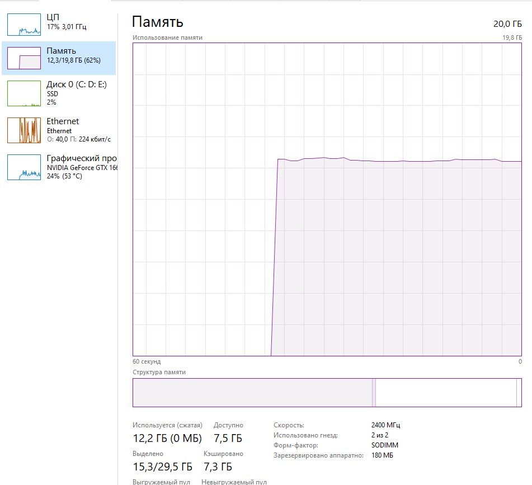Click the Ethernet mini graph thumbnail
The width and height of the screenshot is (532, 485).
point(24,130)
